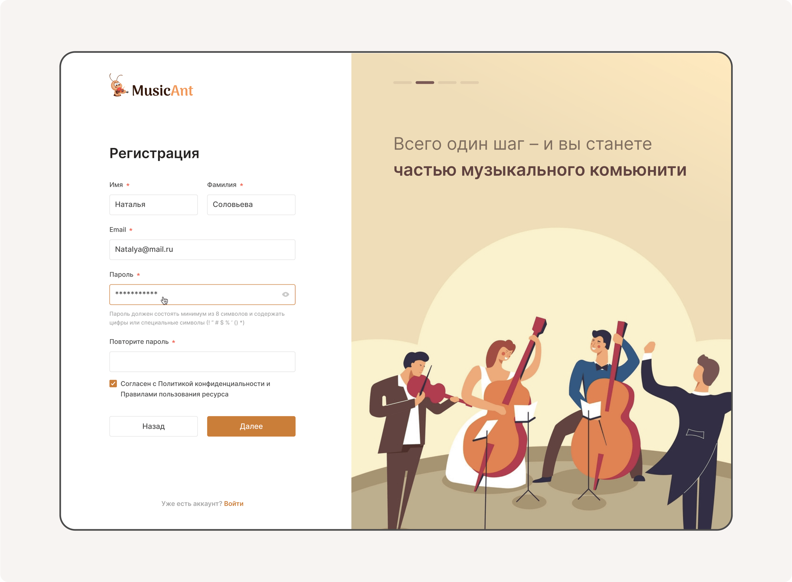Click the MusicAnt ant mascot logo

pos(118,85)
